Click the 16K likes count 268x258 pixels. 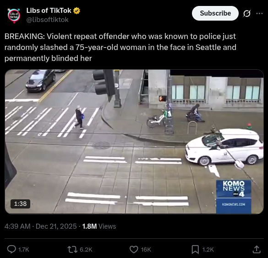pyautogui.click(x=146, y=250)
